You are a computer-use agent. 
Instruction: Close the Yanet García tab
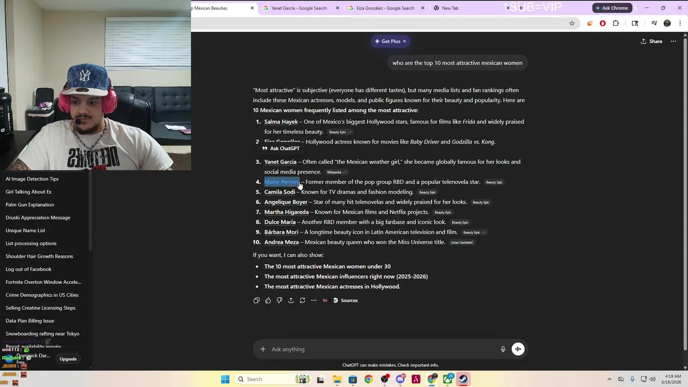coord(338,8)
